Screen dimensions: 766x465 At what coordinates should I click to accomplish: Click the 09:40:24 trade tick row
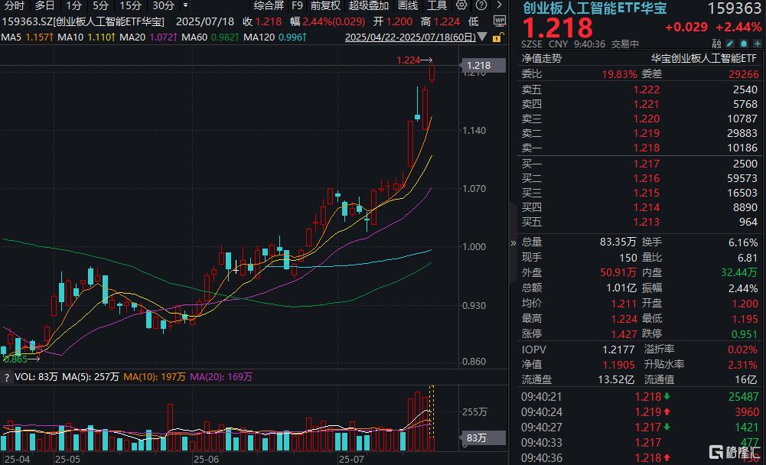[640, 412]
